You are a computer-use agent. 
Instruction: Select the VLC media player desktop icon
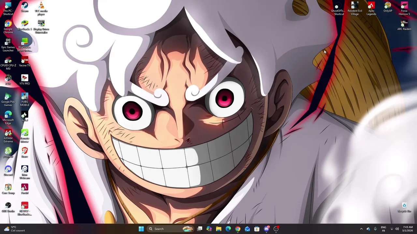coord(41,9)
